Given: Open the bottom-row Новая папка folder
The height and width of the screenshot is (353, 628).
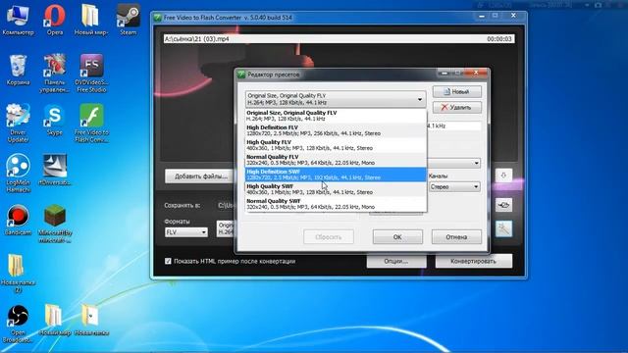Looking at the screenshot, I should (91, 320).
